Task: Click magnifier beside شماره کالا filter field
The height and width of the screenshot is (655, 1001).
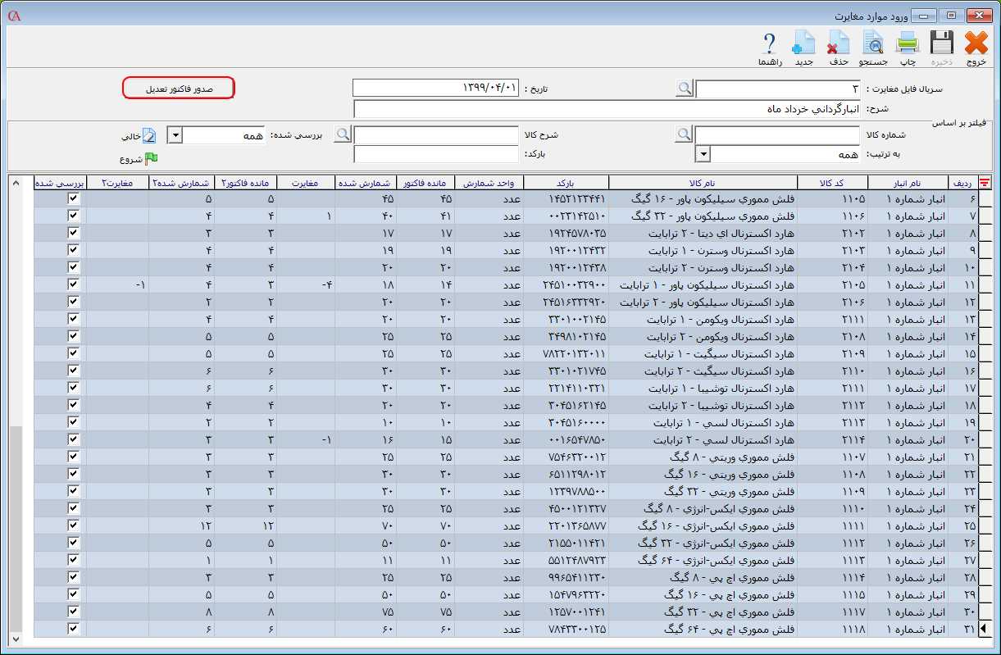Action: [685, 135]
